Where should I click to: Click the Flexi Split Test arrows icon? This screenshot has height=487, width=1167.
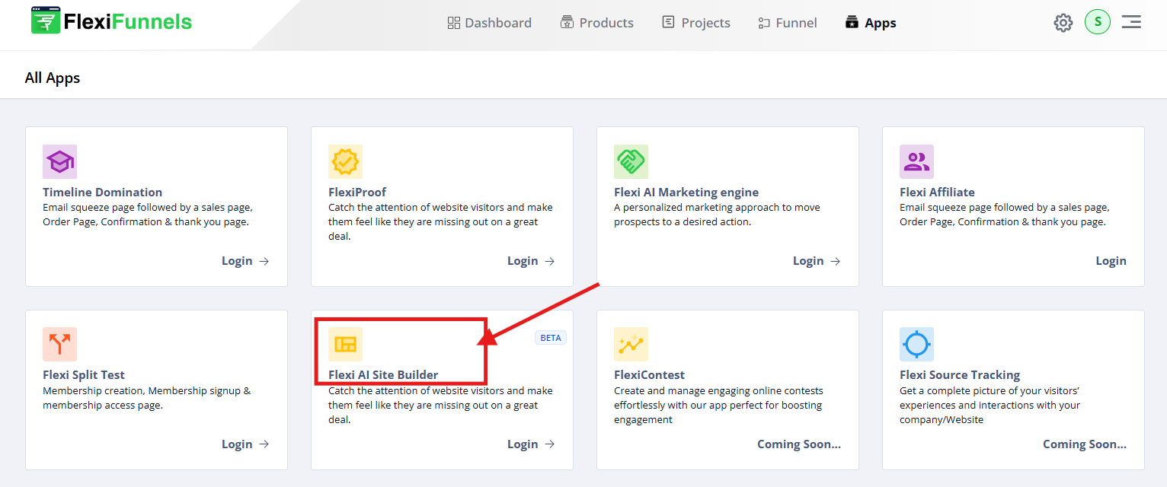click(59, 344)
